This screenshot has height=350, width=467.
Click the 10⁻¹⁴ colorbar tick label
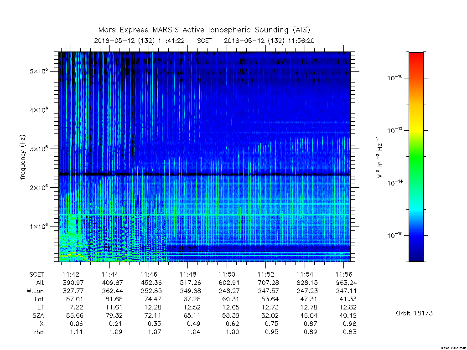point(394,182)
